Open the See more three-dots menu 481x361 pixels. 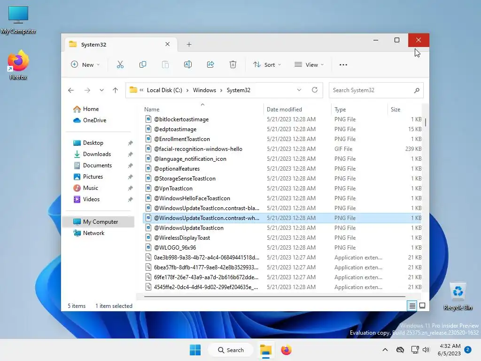343,65
